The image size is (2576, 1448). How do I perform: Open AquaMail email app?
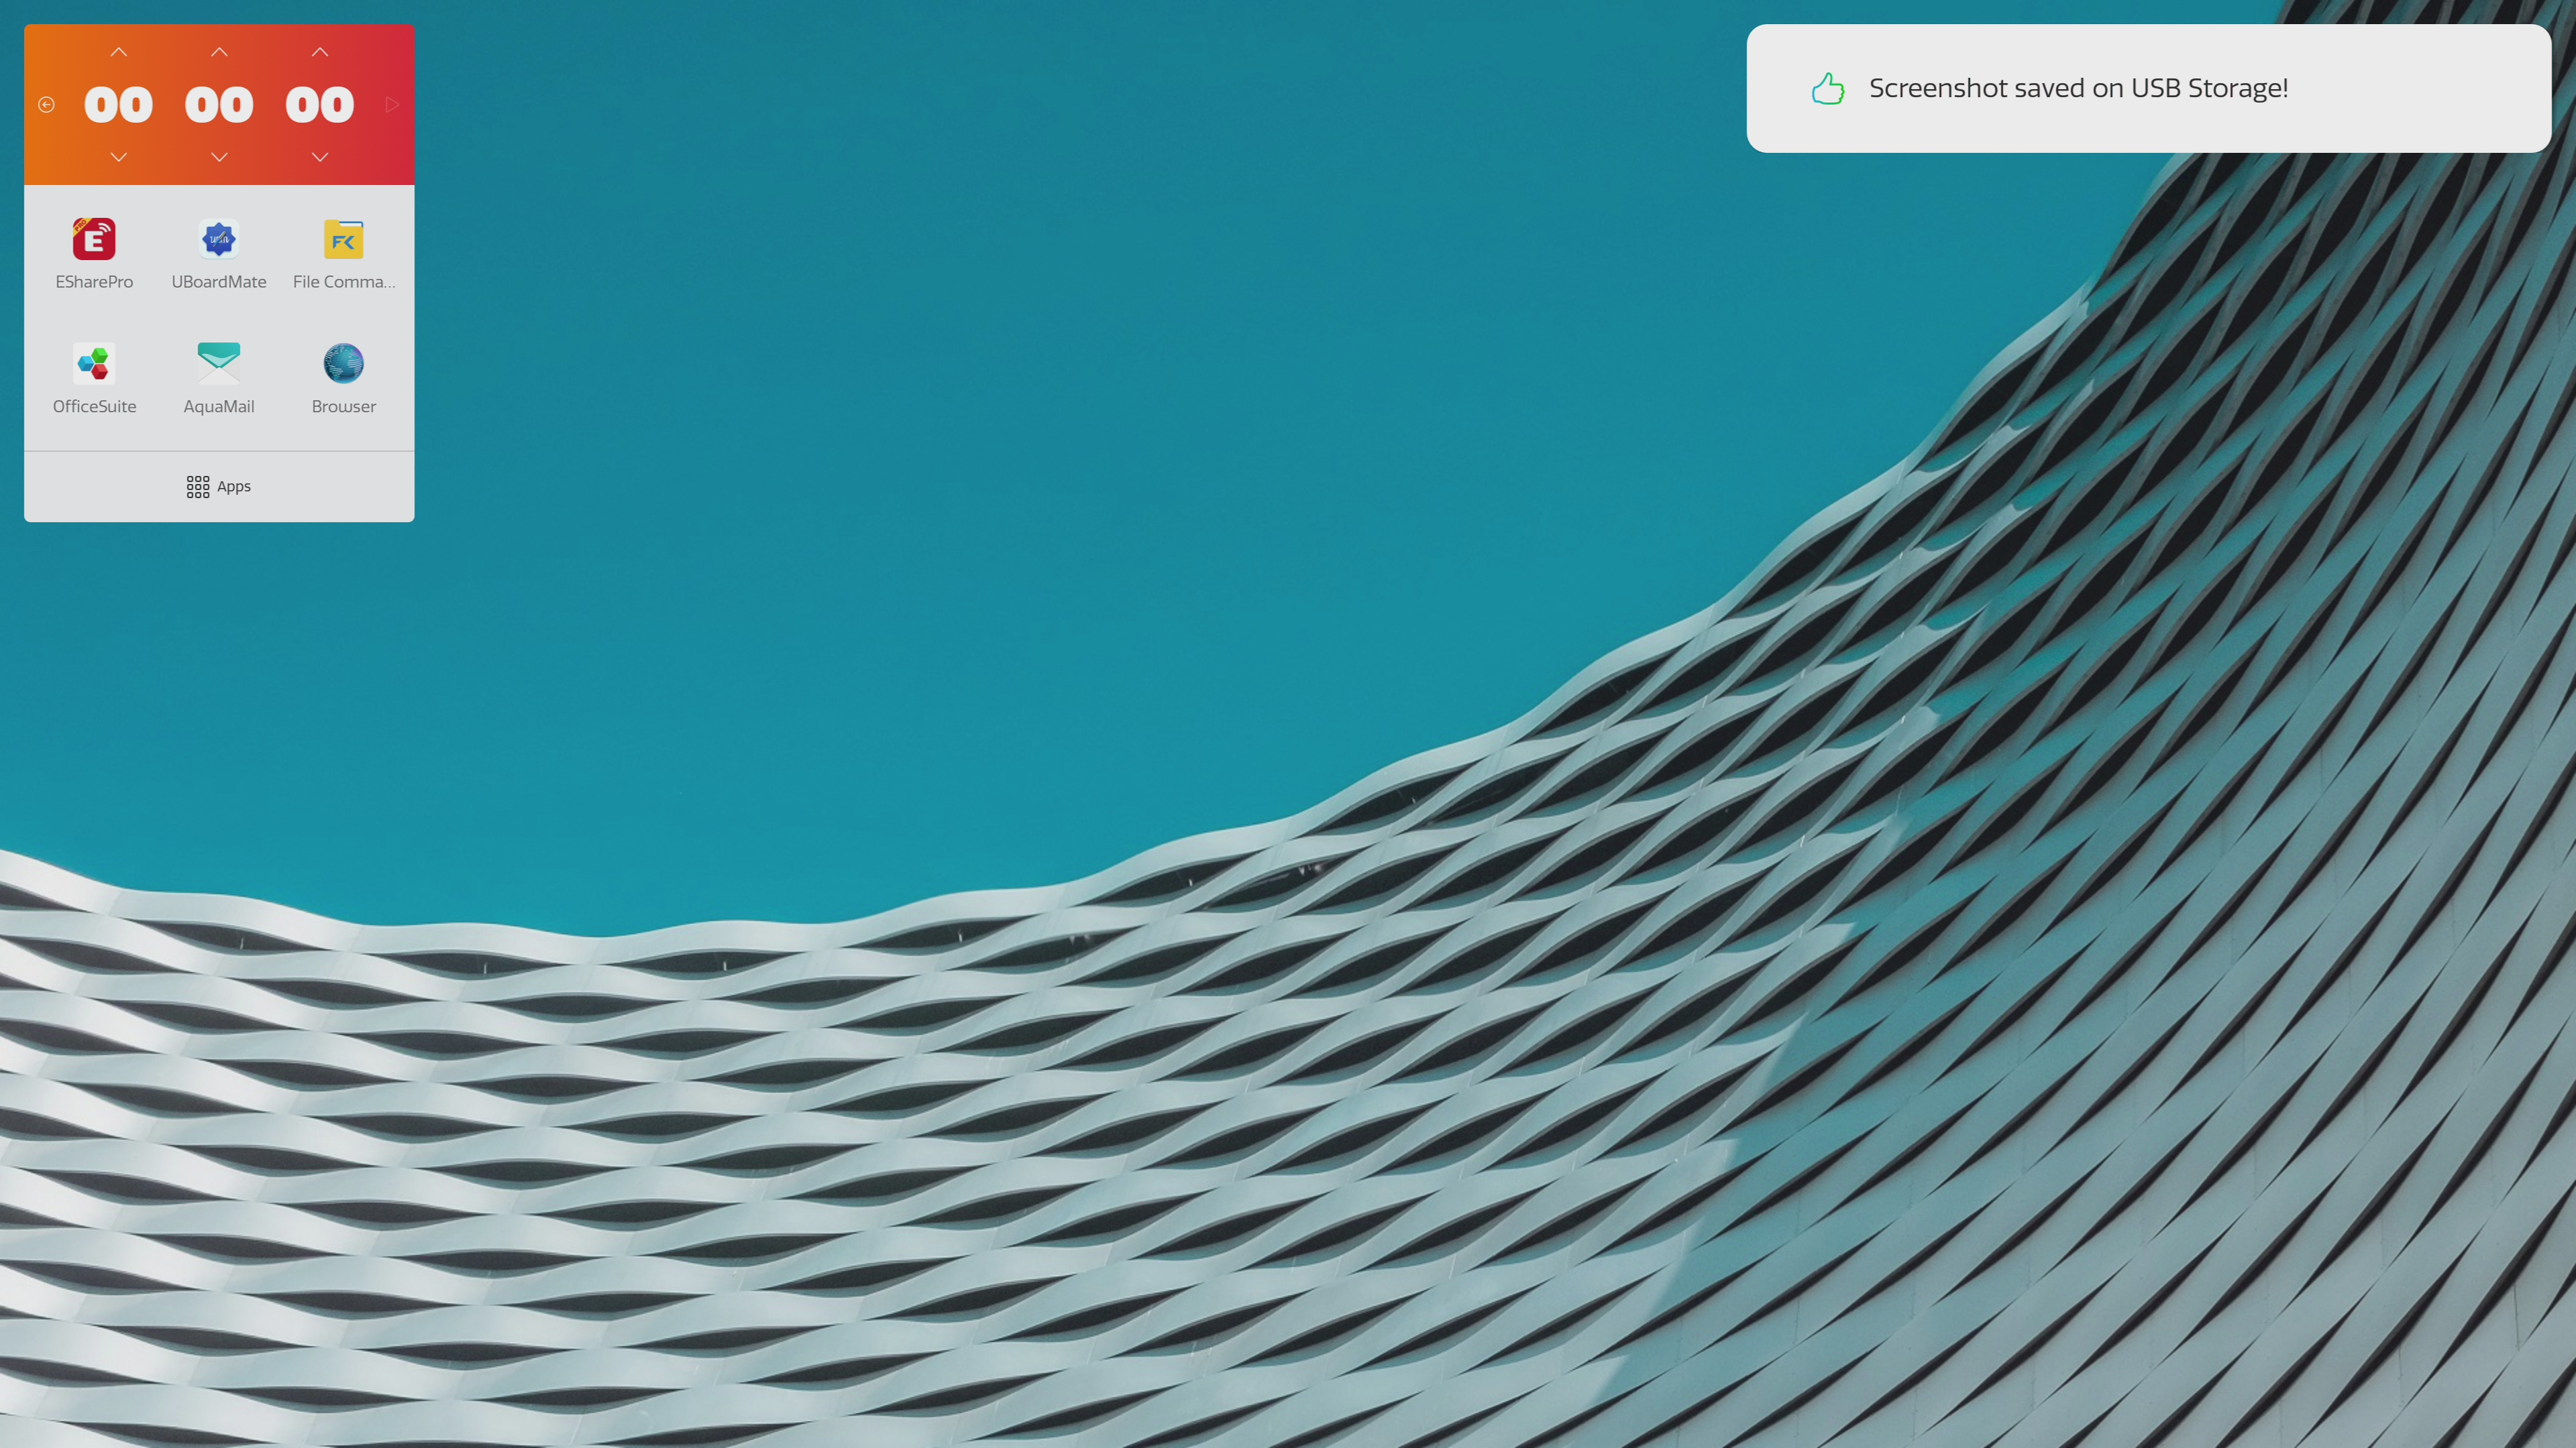(x=219, y=364)
